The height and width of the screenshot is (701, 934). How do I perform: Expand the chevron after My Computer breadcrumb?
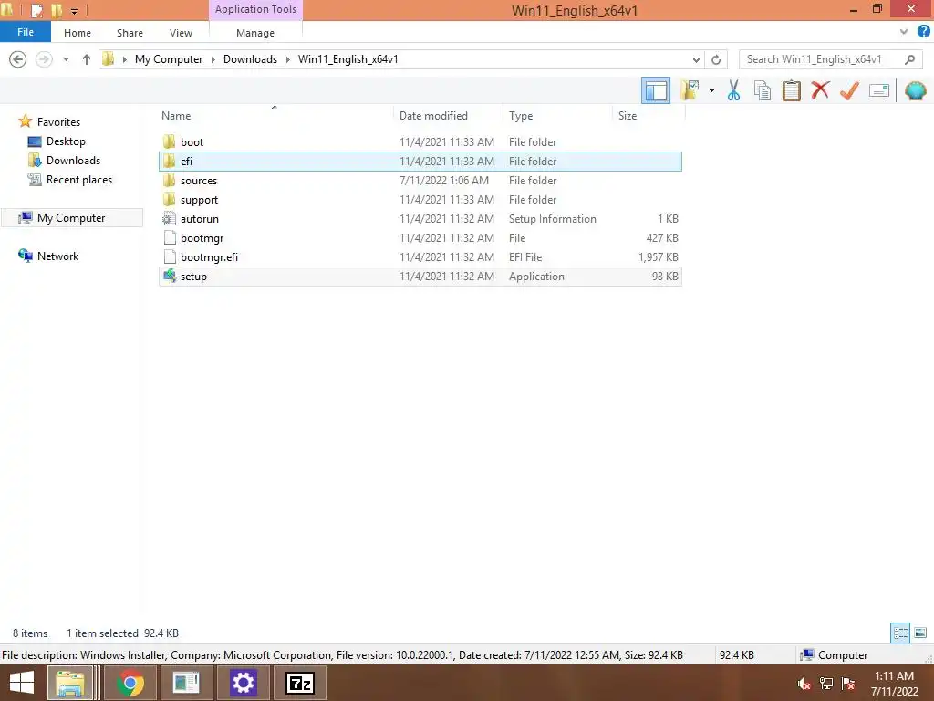(x=213, y=59)
